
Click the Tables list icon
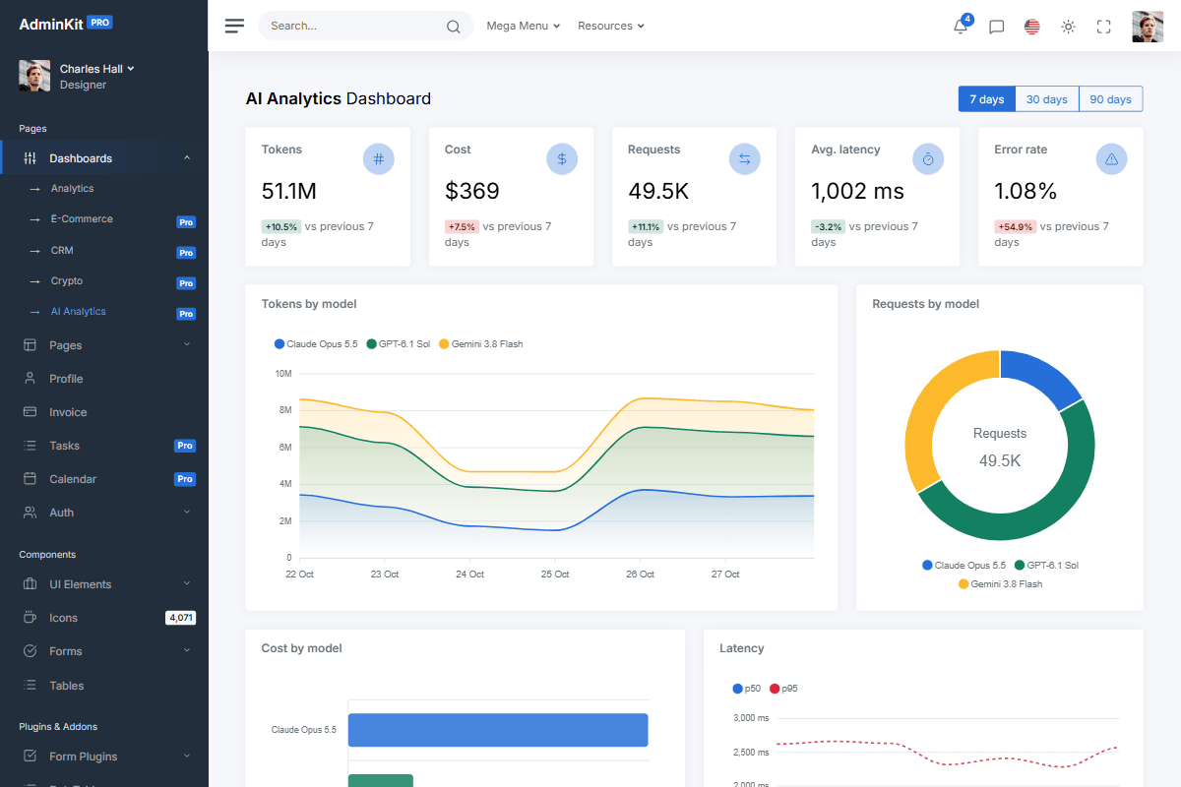coord(30,686)
